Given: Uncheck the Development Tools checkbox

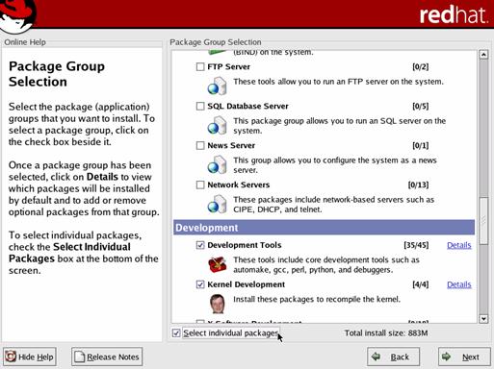Looking at the screenshot, I should 200,245.
